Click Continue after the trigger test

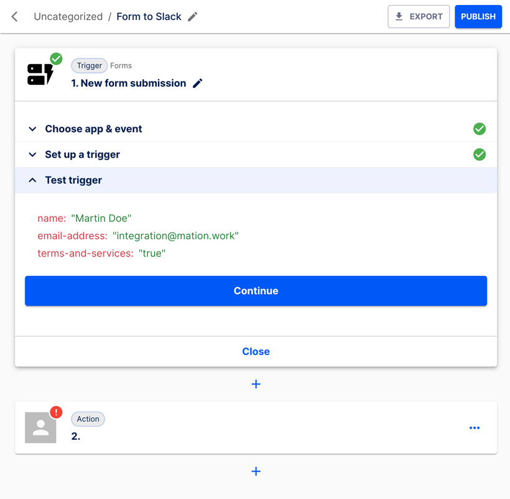[256, 290]
